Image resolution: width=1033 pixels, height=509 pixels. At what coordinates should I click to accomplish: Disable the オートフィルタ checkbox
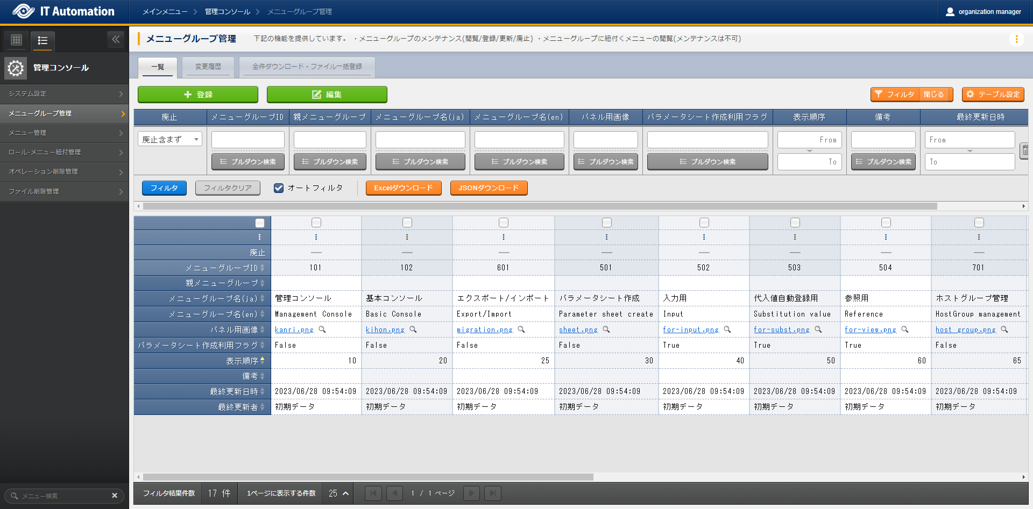pyautogui.click(x=279, y=188)
